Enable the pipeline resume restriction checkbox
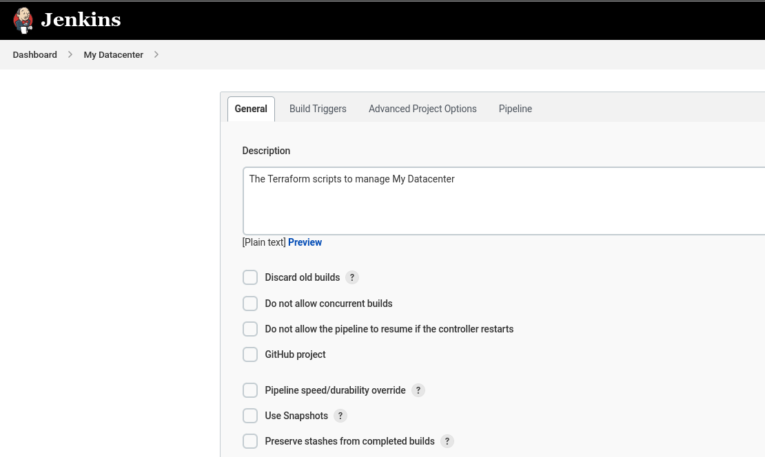Viewport: 765px width, 457px height. pos(250,328)
